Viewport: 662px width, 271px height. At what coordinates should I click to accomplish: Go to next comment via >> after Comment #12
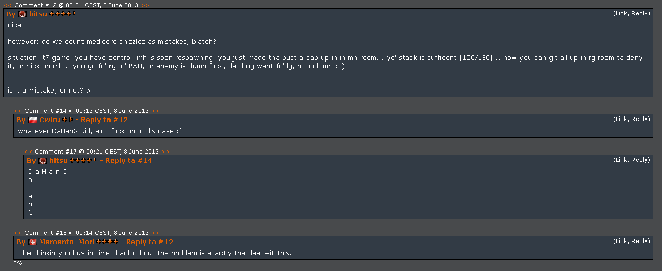(x=146, y=5)
